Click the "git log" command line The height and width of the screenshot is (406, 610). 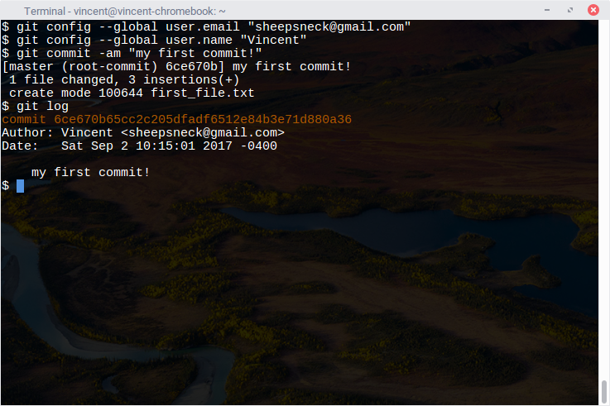click(35, 106)
